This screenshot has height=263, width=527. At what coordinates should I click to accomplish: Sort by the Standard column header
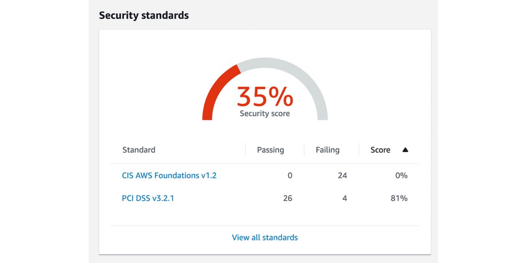tap(139, 150)
